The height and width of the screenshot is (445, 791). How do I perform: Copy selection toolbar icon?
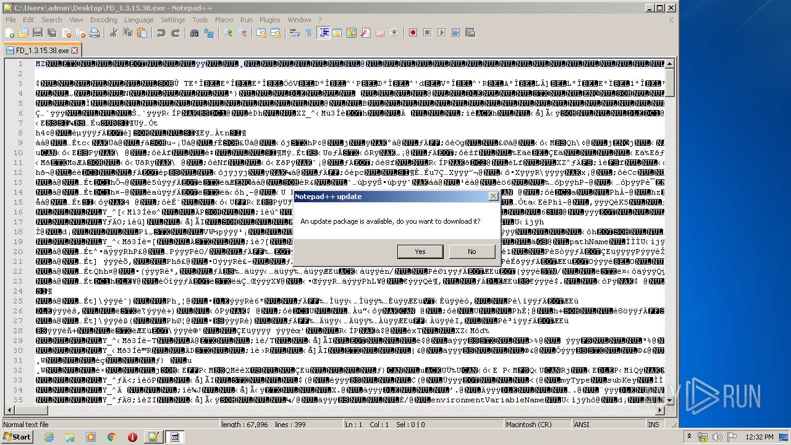(x=128, y=33)
